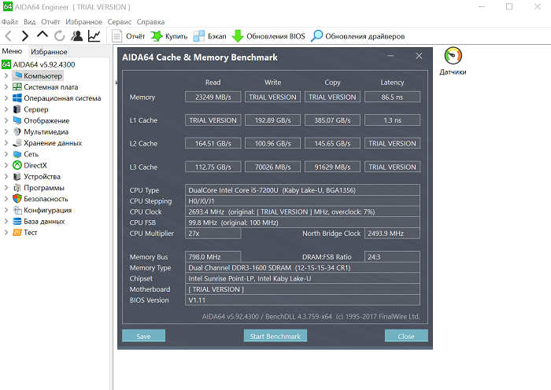Open the Сервис menu

pyautogui.click(x=120, y=22)
